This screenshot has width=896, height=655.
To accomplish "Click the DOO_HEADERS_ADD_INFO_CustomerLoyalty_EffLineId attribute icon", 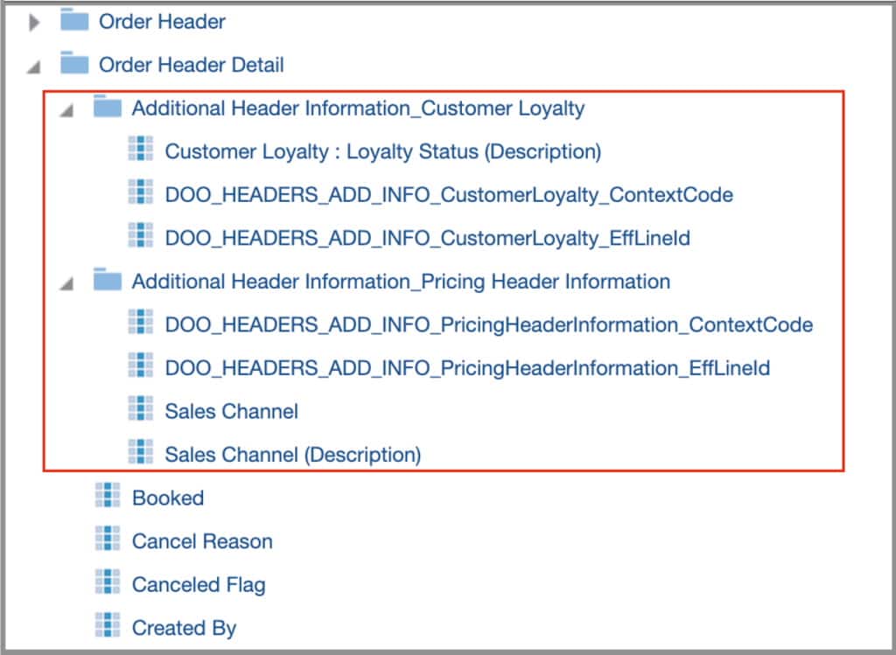I will click(x=141, y=237).
